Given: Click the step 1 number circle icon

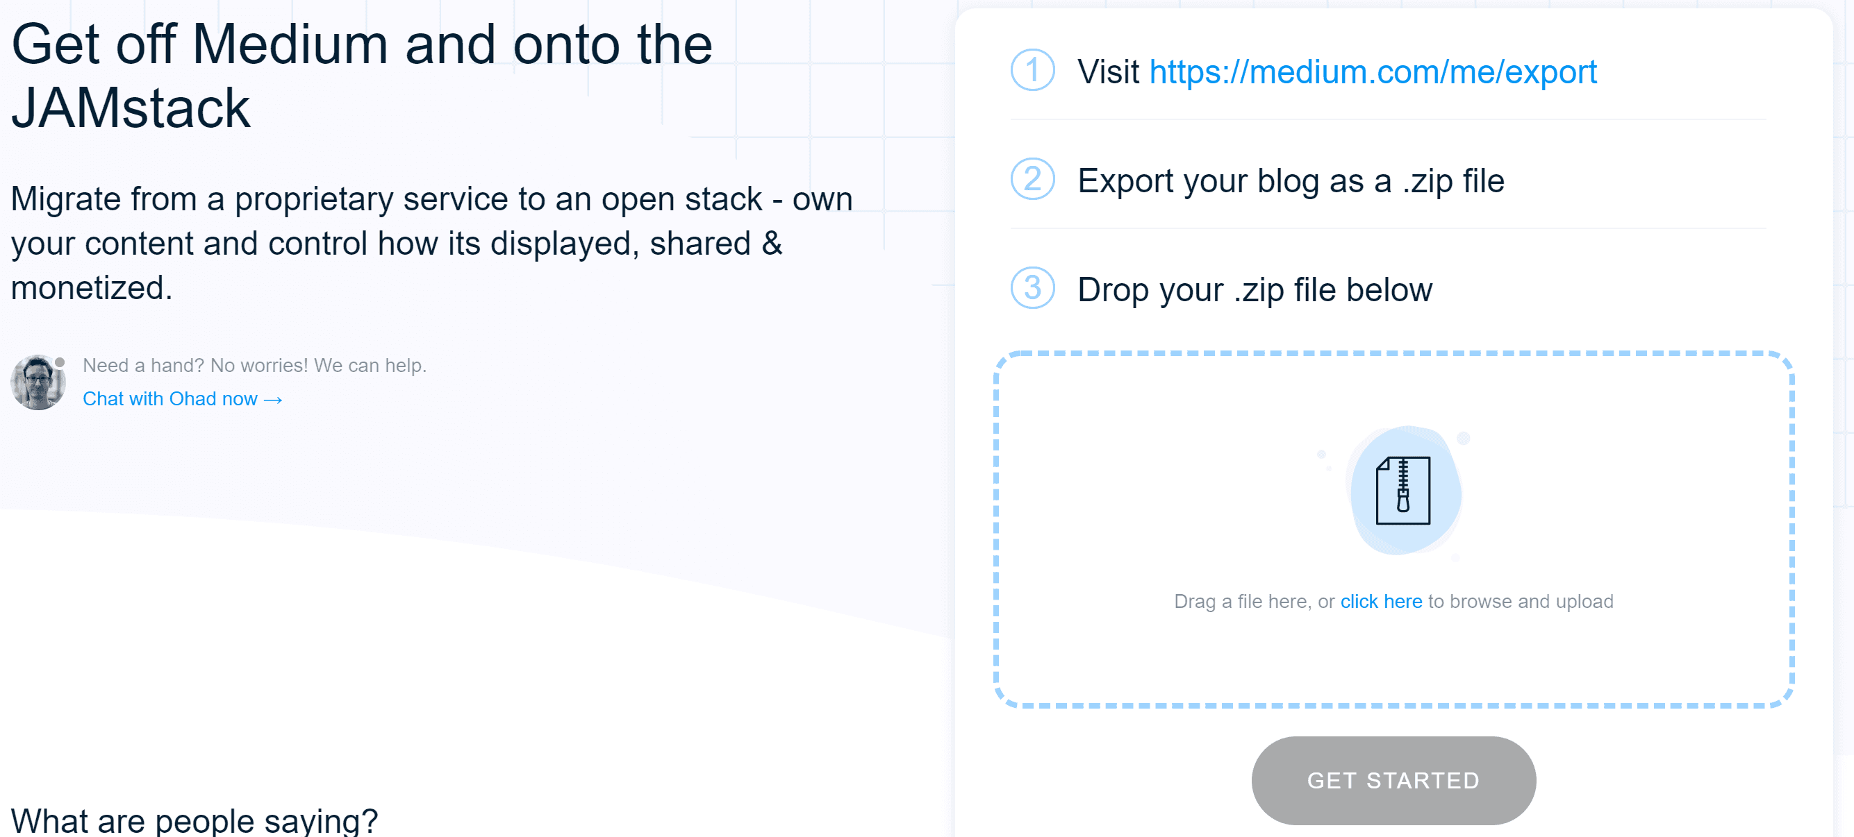Looking at the screenshot, I should (1032, 71).
